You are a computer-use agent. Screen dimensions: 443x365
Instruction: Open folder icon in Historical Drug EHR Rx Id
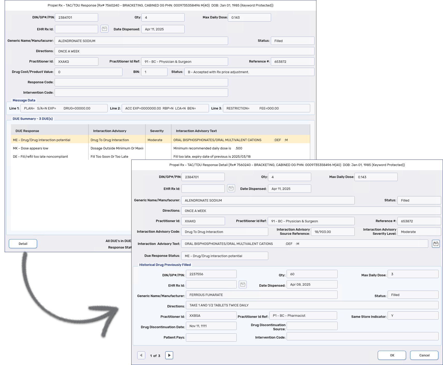point(243,285)
